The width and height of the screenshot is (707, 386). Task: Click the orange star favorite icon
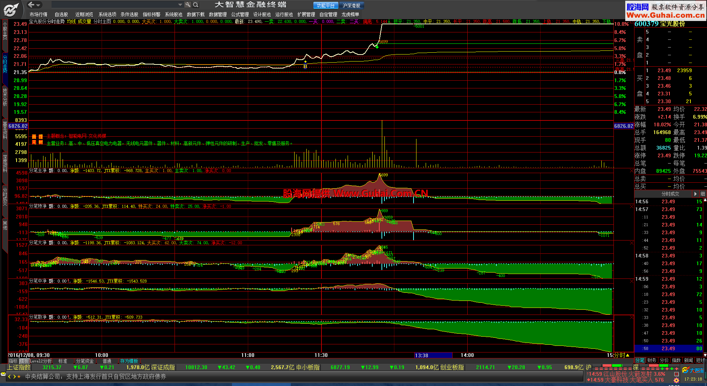coord(19,377)
